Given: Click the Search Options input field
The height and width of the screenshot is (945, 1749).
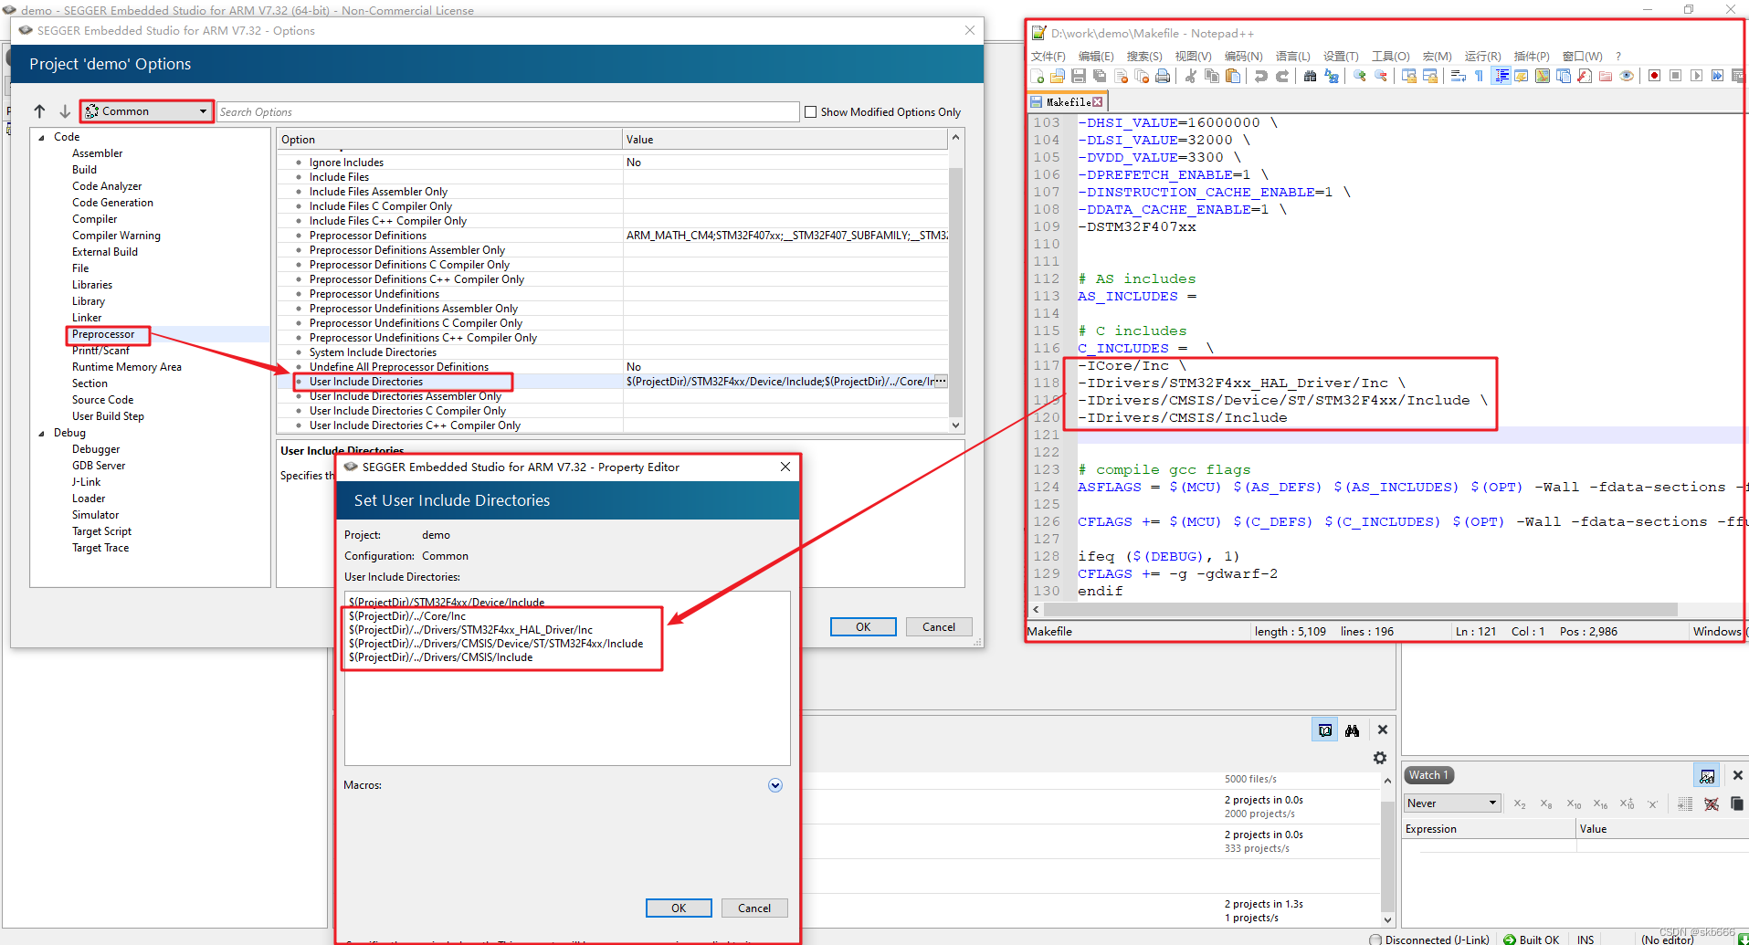Looking at the screenshot, I should tap(508, 111).
